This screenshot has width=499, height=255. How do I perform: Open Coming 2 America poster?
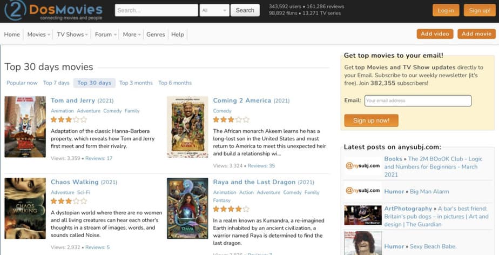click(187, 127)
